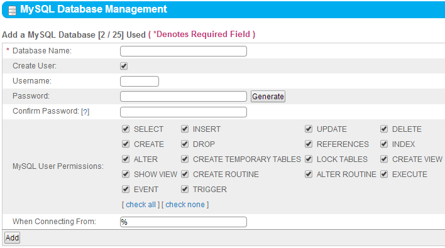Screen dimensions: 445x248
Task: Disable the EXECUTE permission
Action: pyautogui.click(x=384, y=174)
